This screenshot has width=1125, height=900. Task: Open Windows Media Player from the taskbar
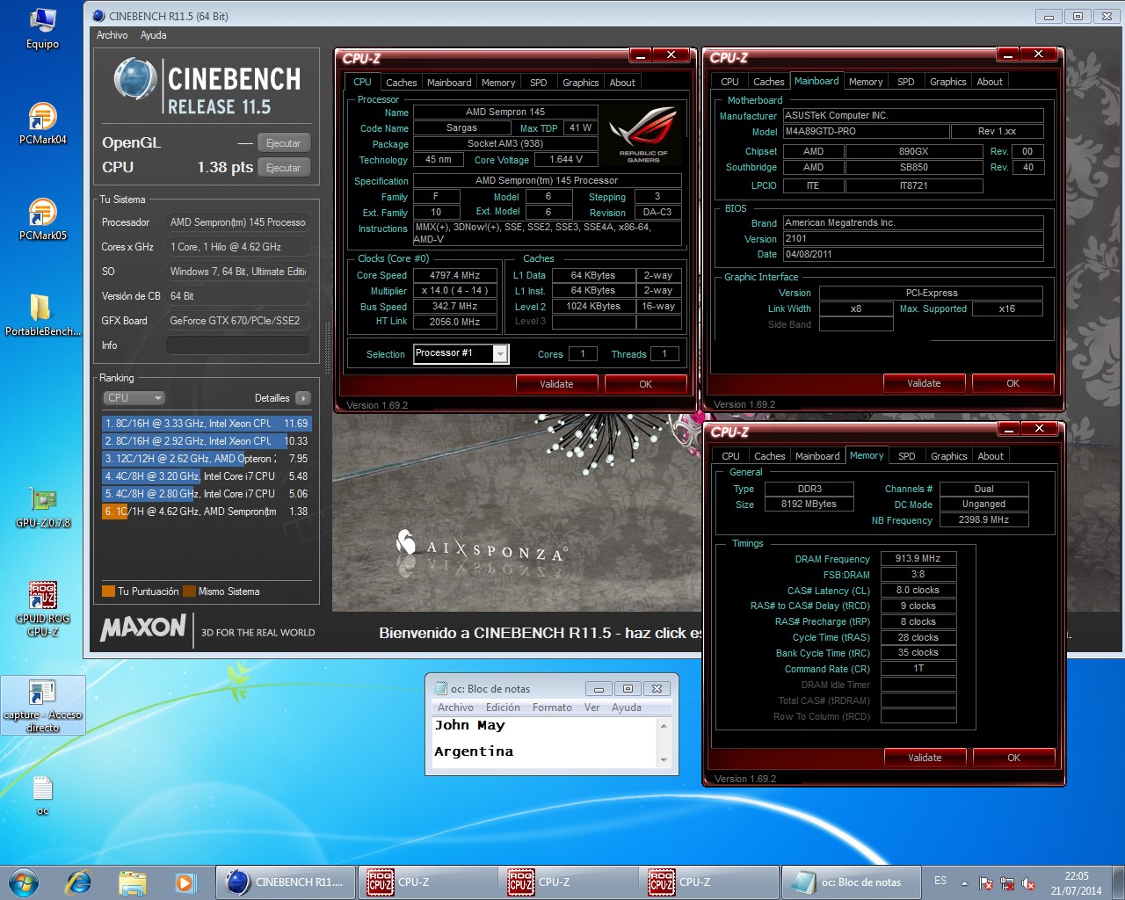pyautogui.click(x=185, y=882)
